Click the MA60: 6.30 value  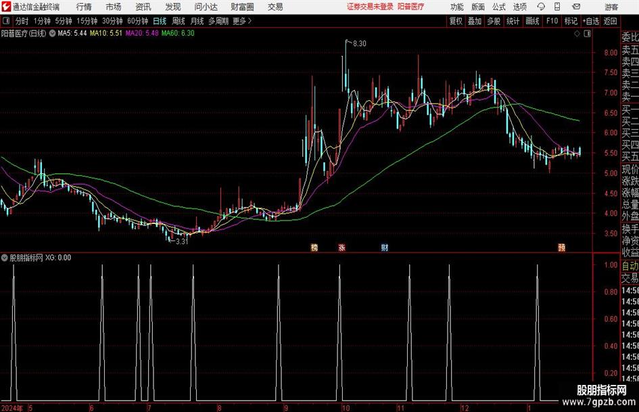[178, 33]
